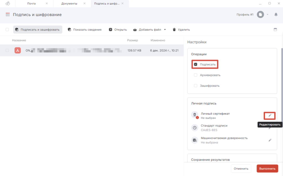Click the Не выбран certificate status text

[x=208, y=118]
